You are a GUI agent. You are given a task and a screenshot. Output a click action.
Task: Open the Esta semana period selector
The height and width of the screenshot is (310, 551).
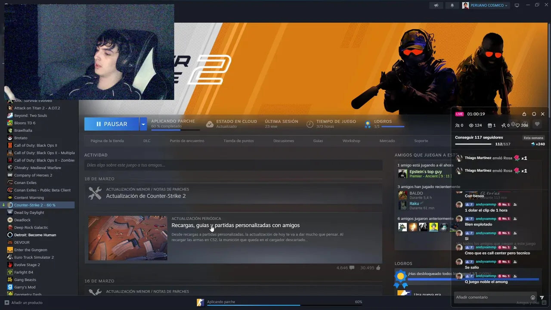pos(533,138)
